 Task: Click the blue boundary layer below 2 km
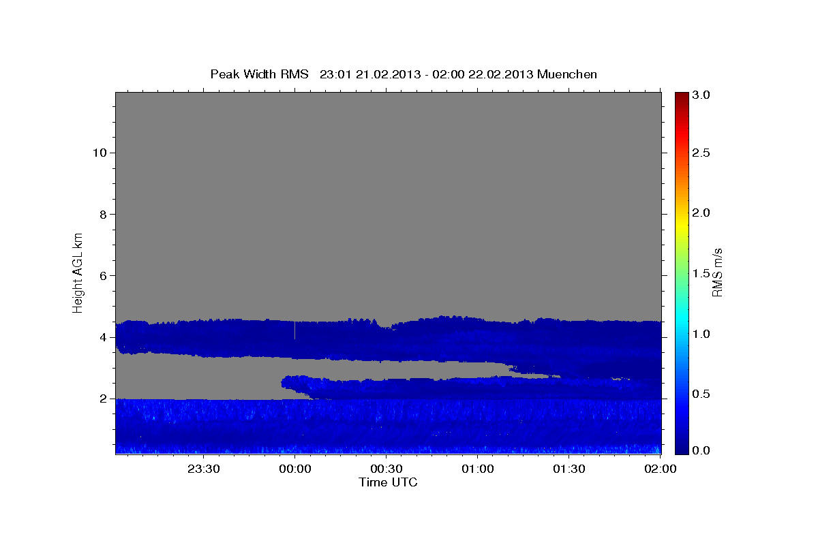coord(388,426)
